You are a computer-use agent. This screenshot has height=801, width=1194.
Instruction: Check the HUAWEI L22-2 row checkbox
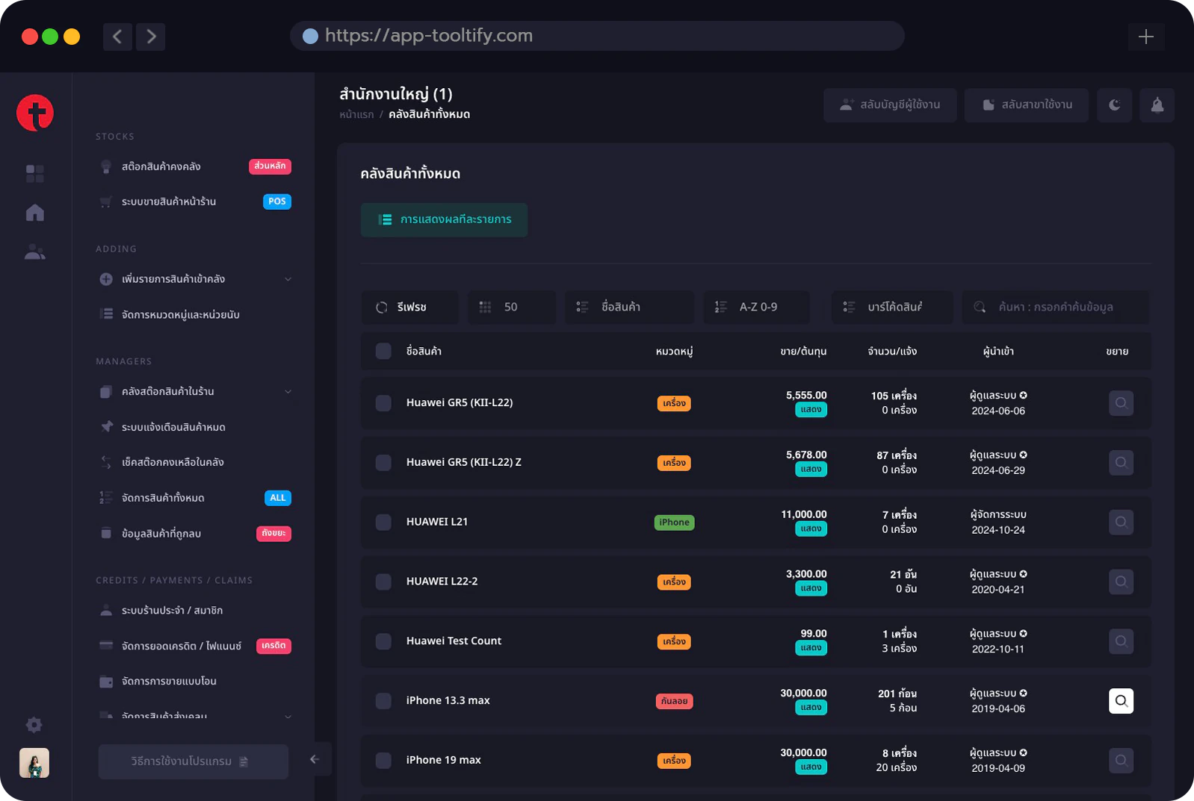click(383, 582)
